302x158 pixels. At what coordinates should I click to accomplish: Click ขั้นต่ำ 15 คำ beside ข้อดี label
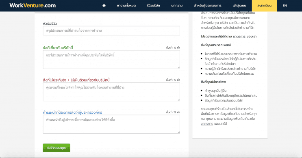click(173, 48)
